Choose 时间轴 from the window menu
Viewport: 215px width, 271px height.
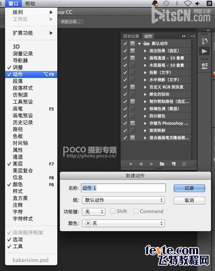pos(31,143)
